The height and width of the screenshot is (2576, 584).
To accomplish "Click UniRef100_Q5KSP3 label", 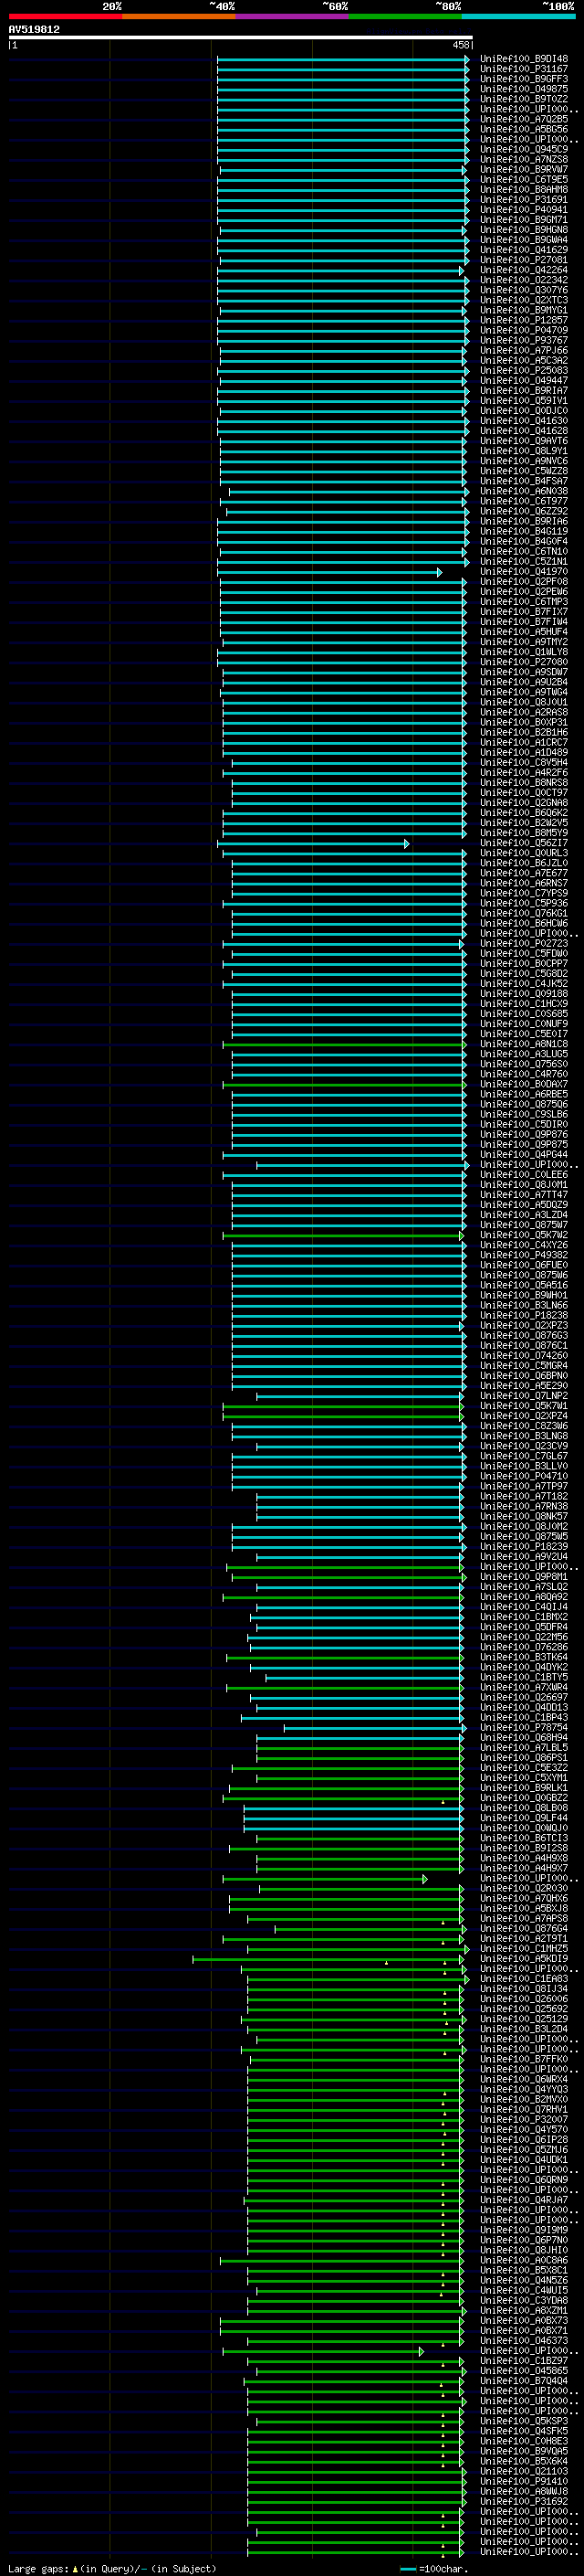I will tap(524, 2421).
